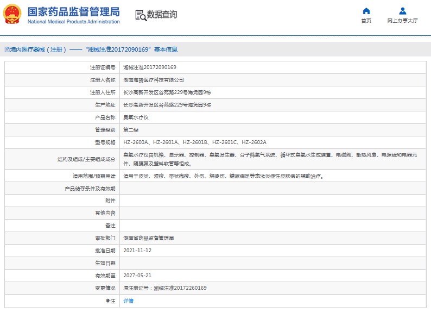Click the 网上办事大厅 text link
The width and height of the screenshot is (431, 312).
coord(402,21)
